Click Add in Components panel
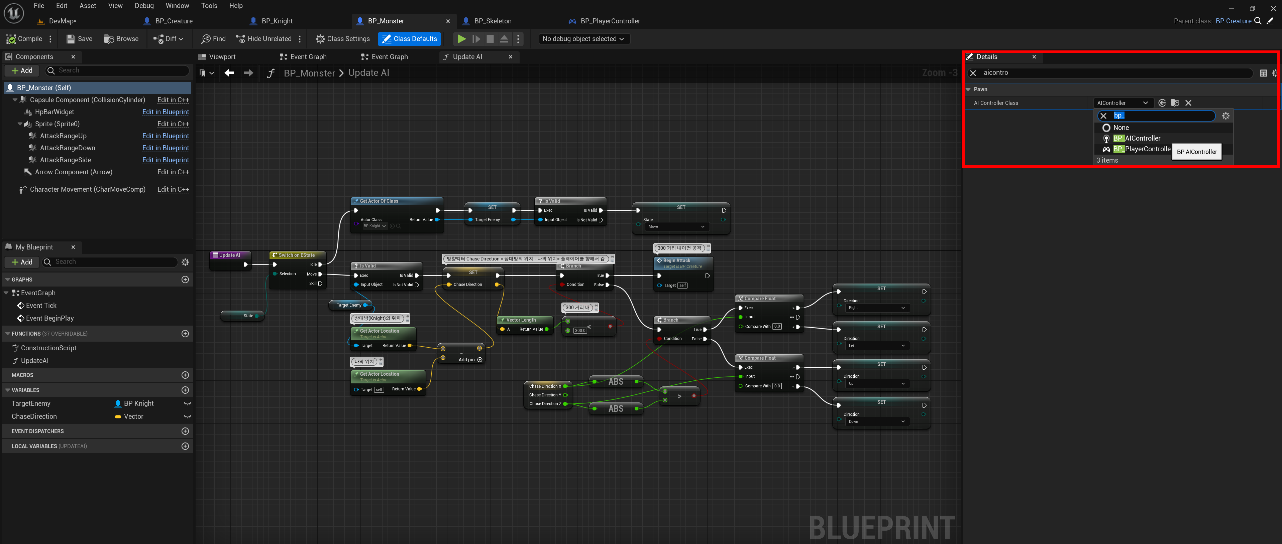The width and height of the screenshot is (1282, 544). pyautogui.click(x=22, y=70)
